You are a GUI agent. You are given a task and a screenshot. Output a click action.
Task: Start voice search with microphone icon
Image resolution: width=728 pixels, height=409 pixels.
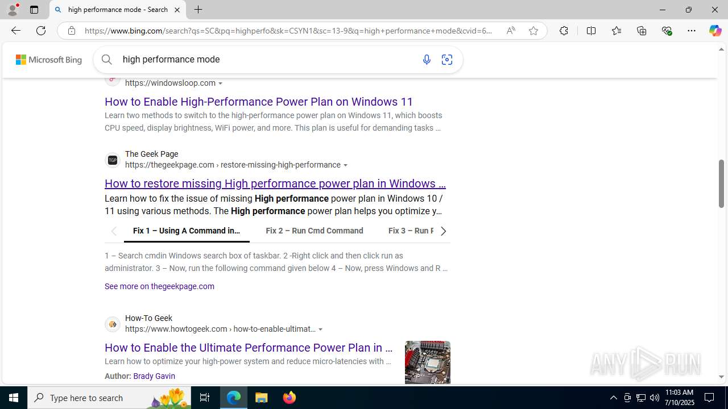coord(427,60)
